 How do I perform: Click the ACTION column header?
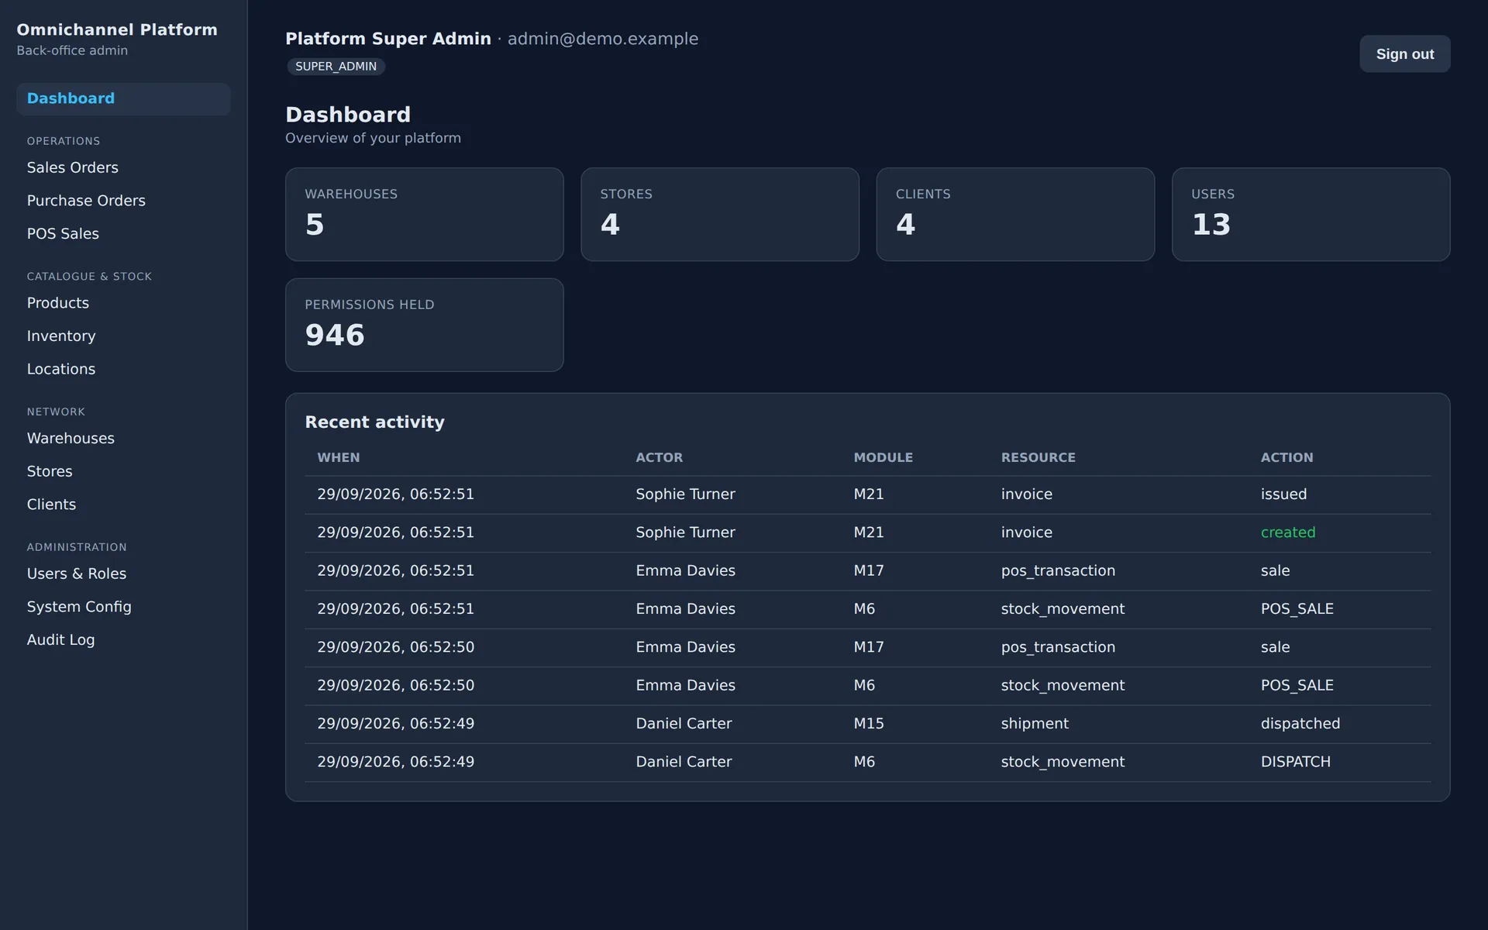(1286, 457)
